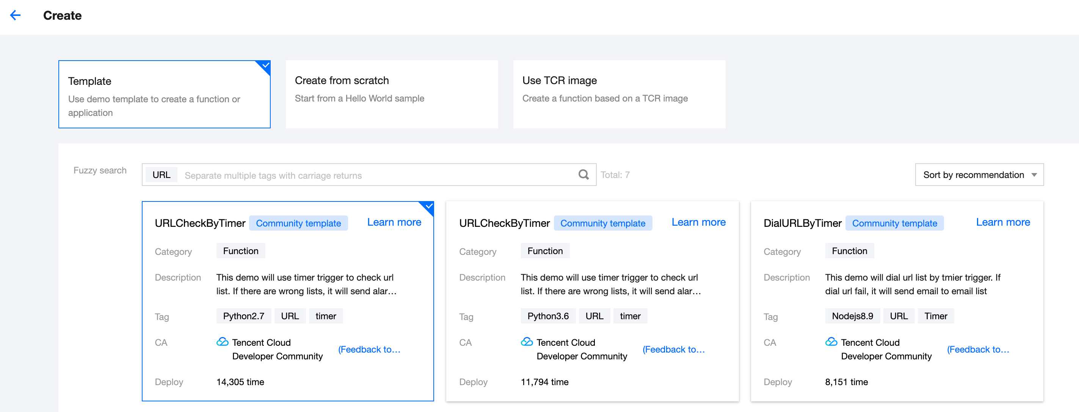
Task: Click Tencent Cloud logo in DialURLByTimer card
Action: point(831,342)
